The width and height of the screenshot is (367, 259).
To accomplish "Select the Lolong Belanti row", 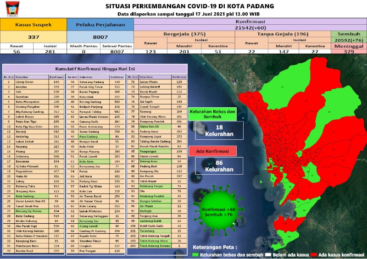I will pyautogui.click(x=157, y=87).
